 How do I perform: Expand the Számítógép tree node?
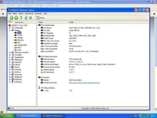pyautogui.click(x=10, y=28)
